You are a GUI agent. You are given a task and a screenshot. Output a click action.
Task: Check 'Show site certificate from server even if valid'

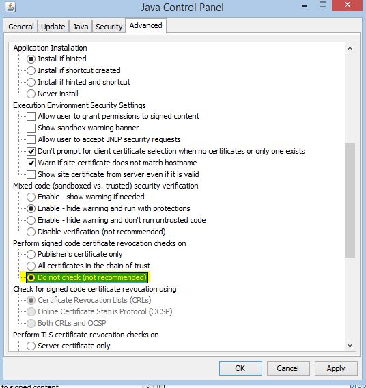[x=31, y=174]
